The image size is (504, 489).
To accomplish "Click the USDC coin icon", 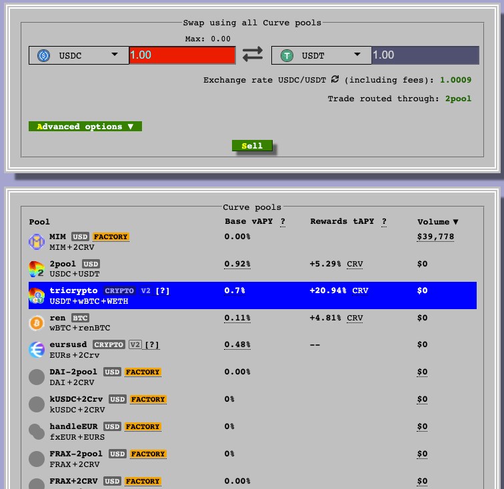I will coord(43,55).
